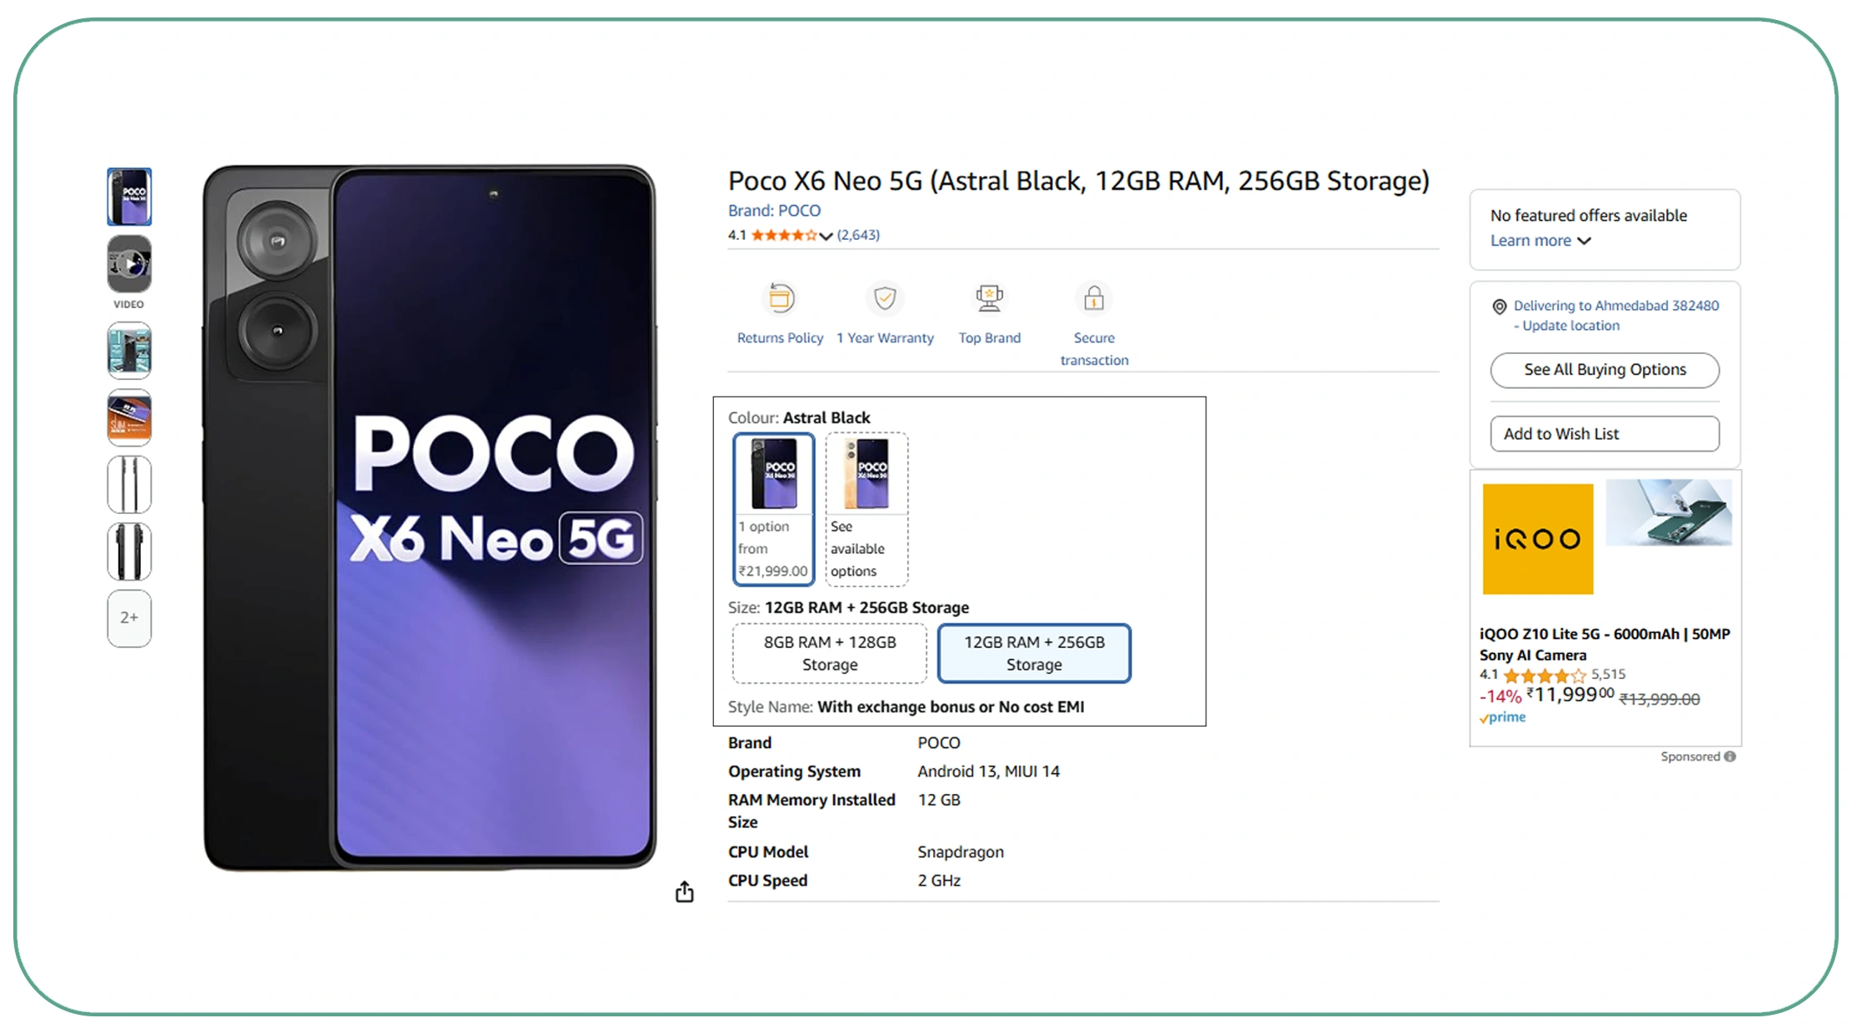Click the 1 Year Warranty shield icon
This screenshot has height=1033, width=1852.
click(885, 298)
